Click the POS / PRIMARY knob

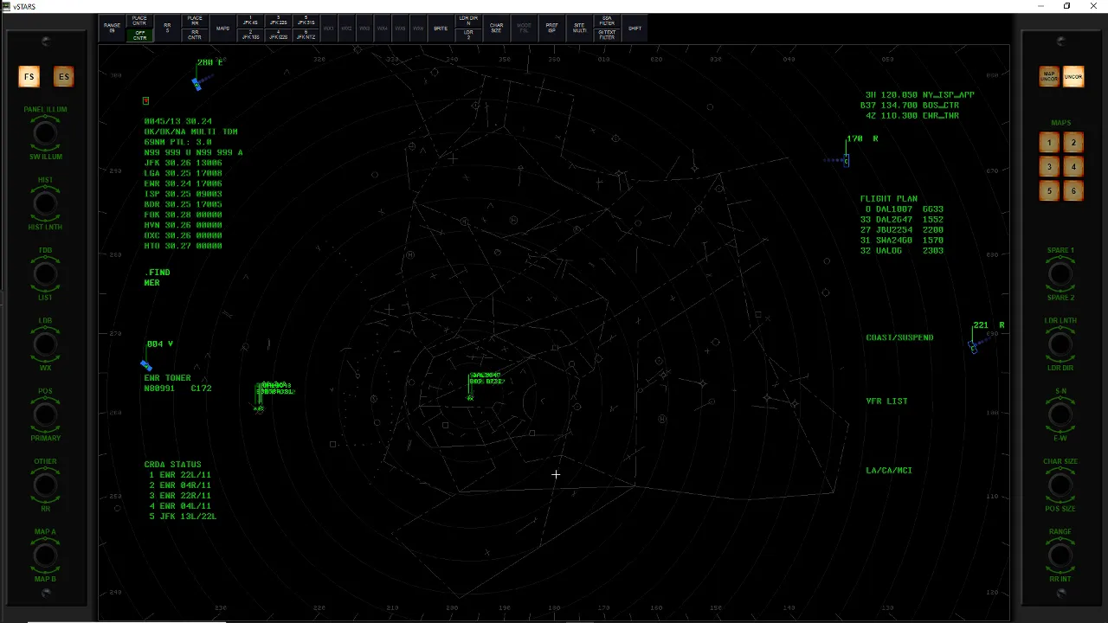pyautogui.click(x=45, y=414)
